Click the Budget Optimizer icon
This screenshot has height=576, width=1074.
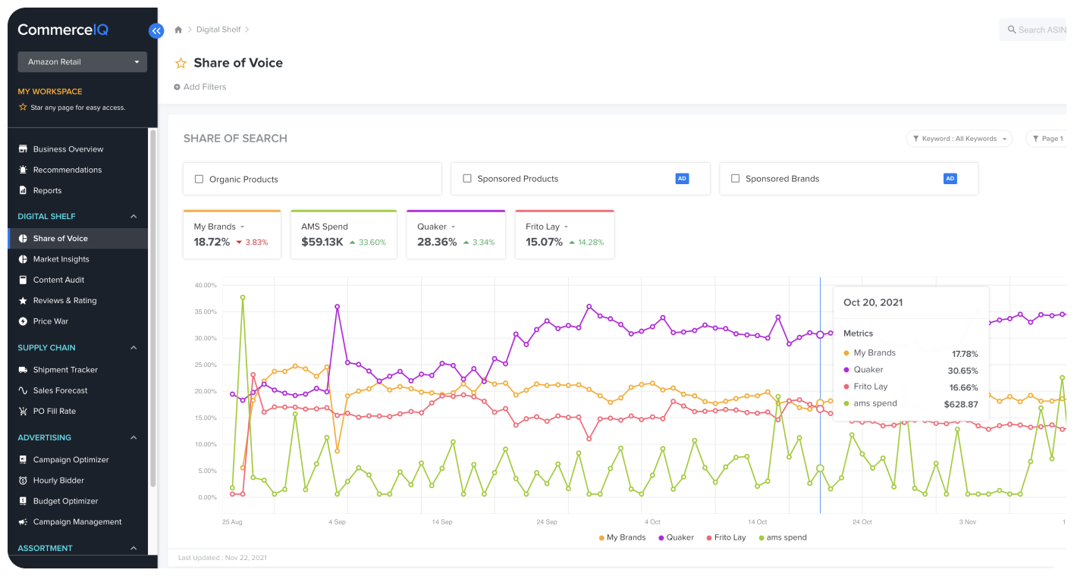click(24, 501)
